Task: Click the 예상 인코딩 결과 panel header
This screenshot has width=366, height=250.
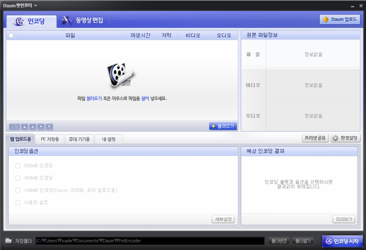Action: (x=299, y=151)
